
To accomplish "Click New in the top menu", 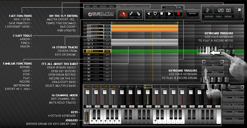I will click(88, 6).
